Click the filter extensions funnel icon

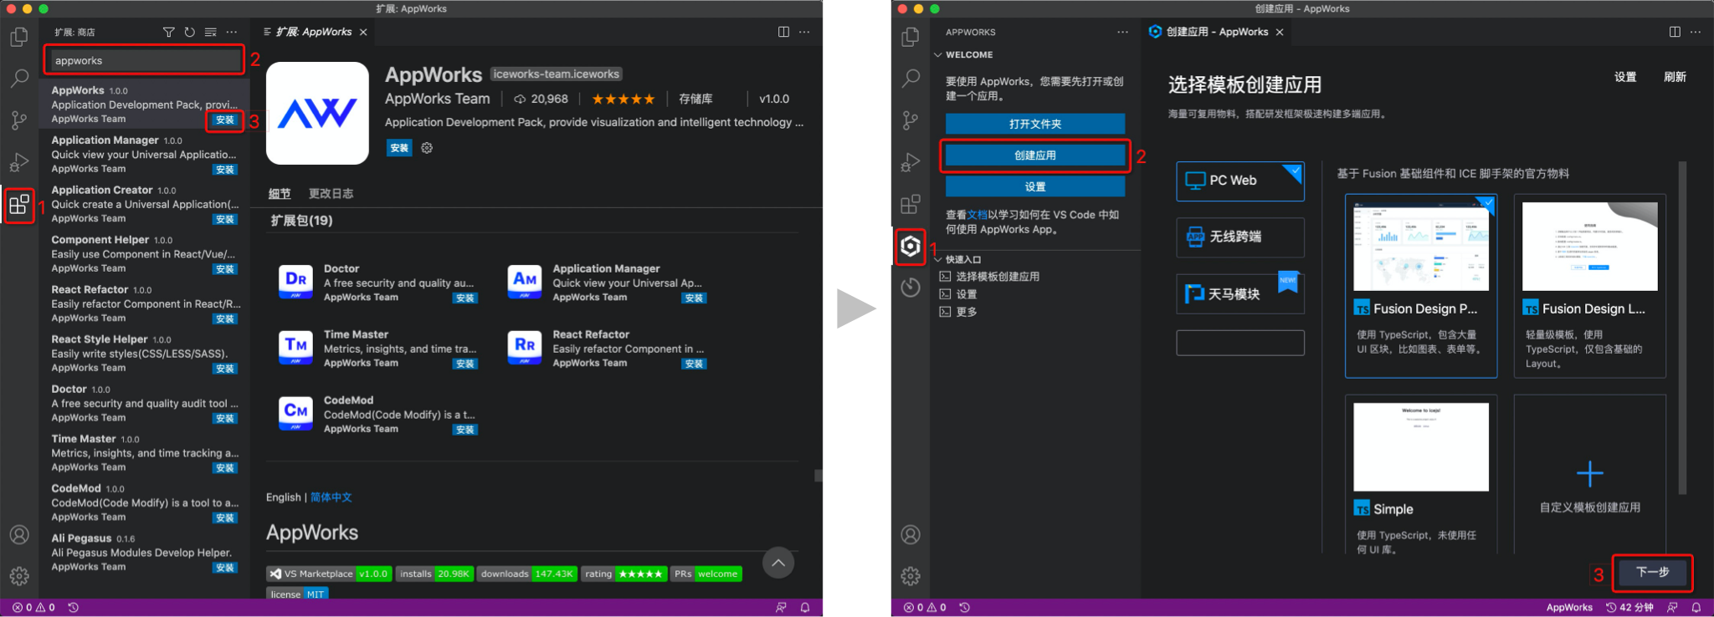pyautogui.click(x=169, y=32)
